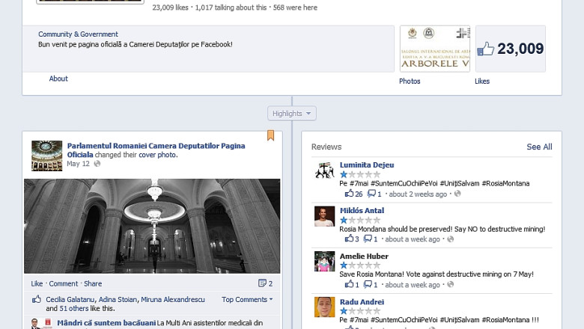Expand the Top Comments sort menu
The image size is (584, 329).
click(247, 300)
